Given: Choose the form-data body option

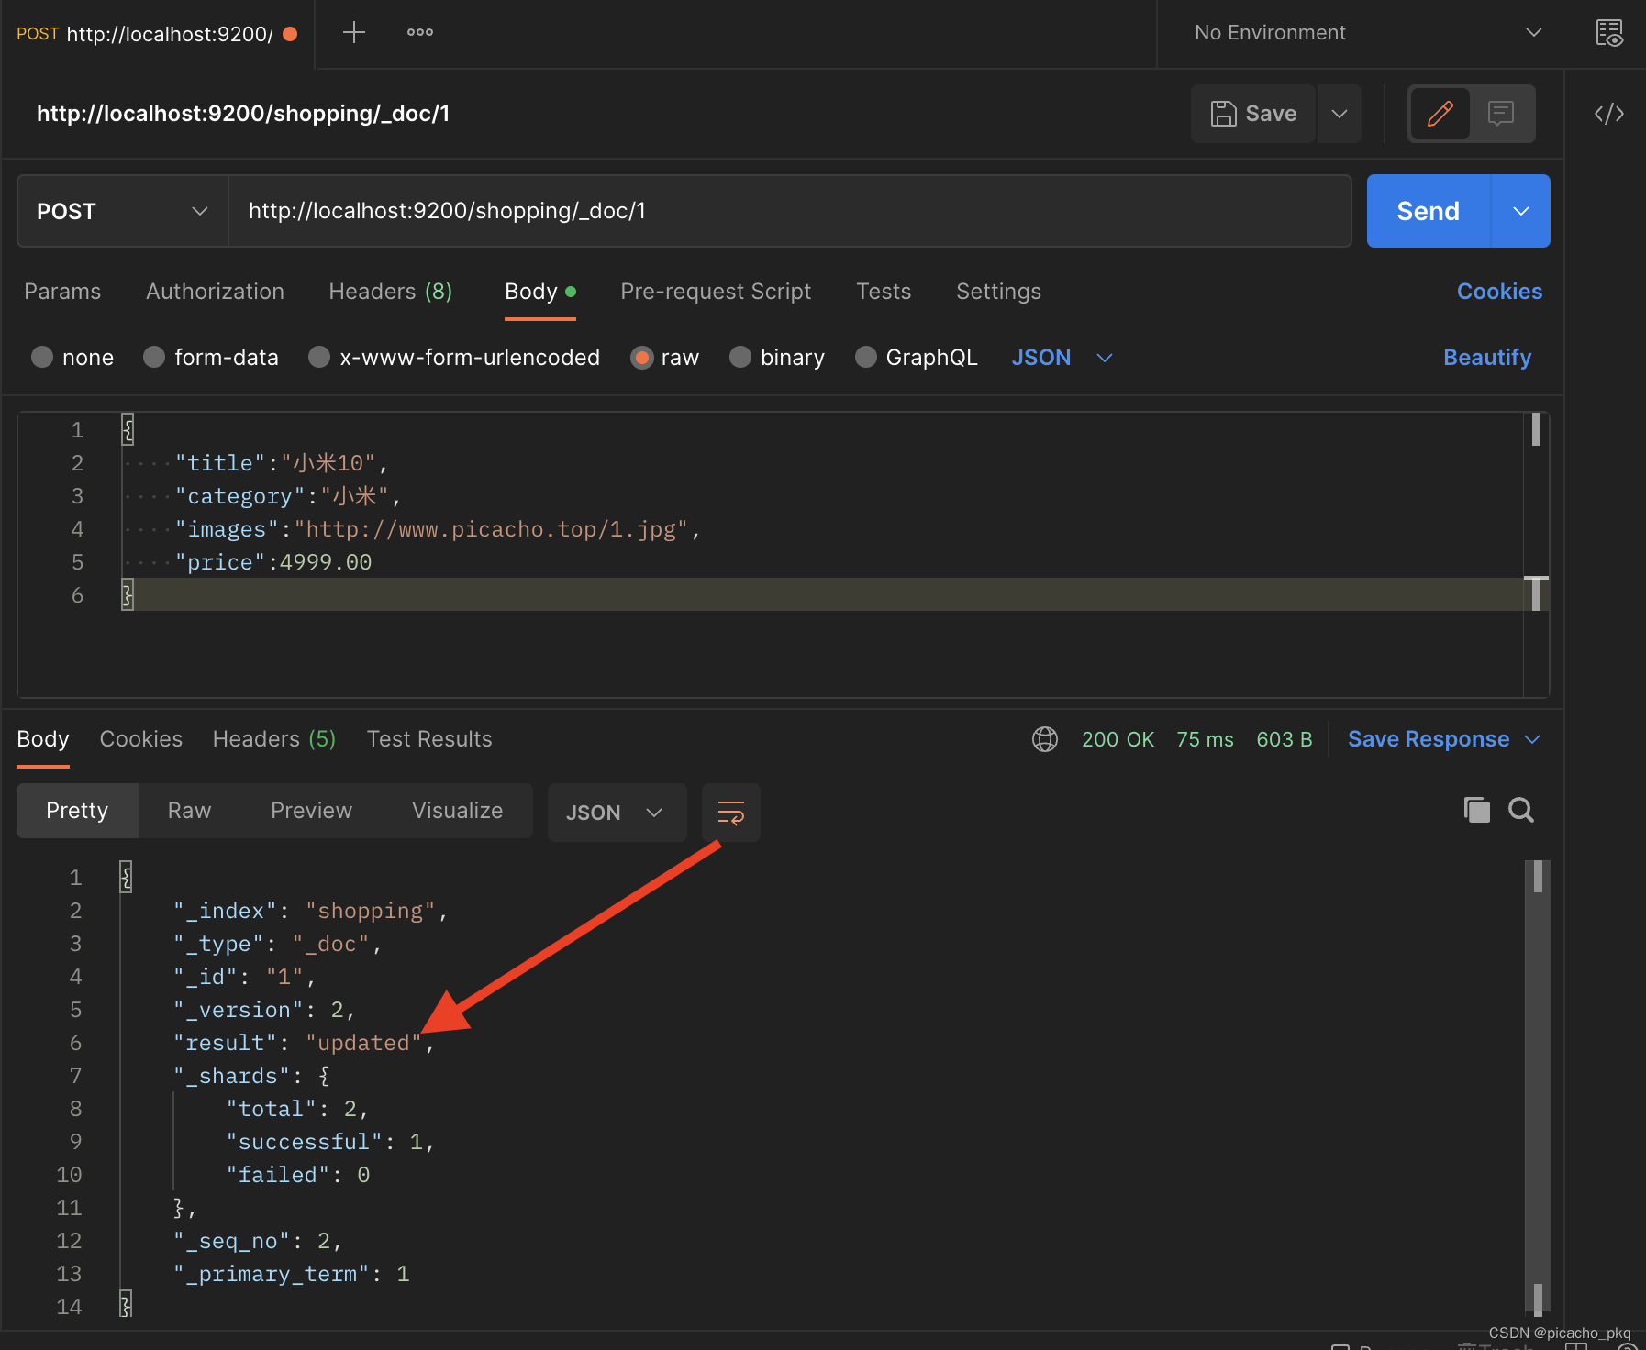Looking at the screenshot, I should tap(154, 357).
